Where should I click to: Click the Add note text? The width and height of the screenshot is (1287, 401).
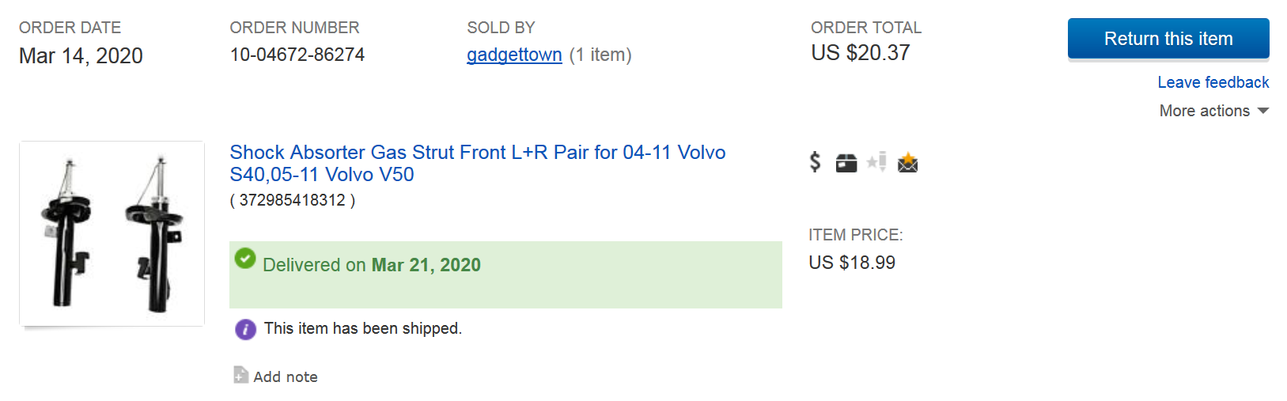tap(286, 376)
